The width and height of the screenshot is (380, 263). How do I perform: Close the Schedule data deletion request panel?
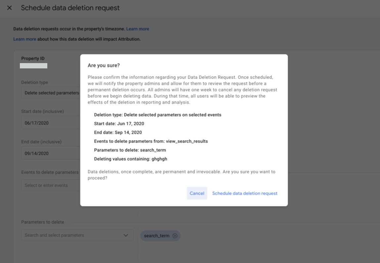click(x=10, y=8)
